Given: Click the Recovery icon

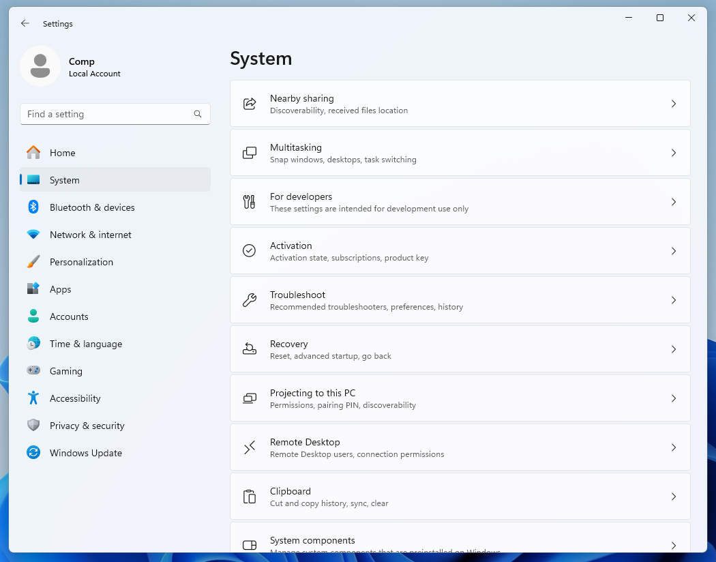Looking at the screenshot, I should pyautogui.click(x=250, y=349).
